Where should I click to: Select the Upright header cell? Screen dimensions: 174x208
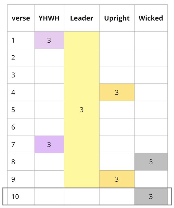pyautogui.click(x=117, y=18)
